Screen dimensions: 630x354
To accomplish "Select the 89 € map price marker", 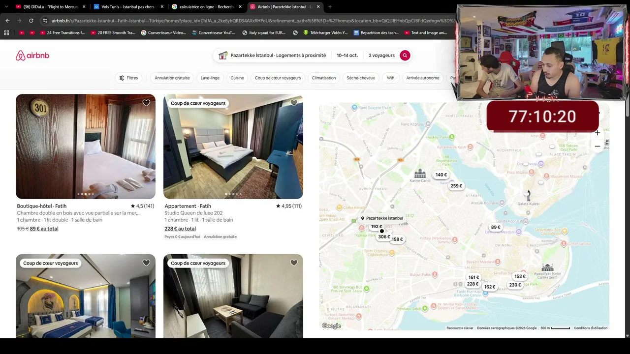I will click(496, 227).
